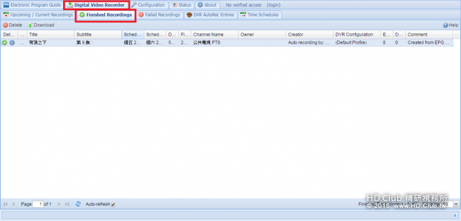The width and height of the screenshot is (461, 221).
Task: Click the 'Auto recording by:' creator cell
Action: coord(309,42)
